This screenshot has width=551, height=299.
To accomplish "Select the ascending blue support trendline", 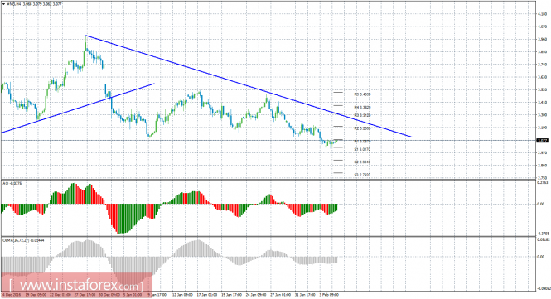I will [x=78, y=109].
